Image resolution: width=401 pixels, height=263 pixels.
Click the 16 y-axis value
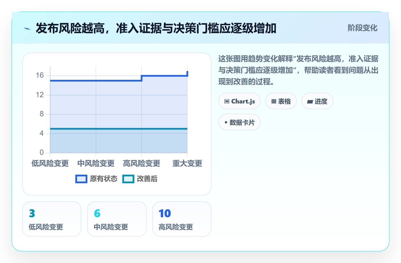tap(40, 75)
